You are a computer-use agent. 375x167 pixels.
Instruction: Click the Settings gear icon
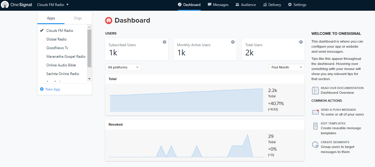click(290, 5)
